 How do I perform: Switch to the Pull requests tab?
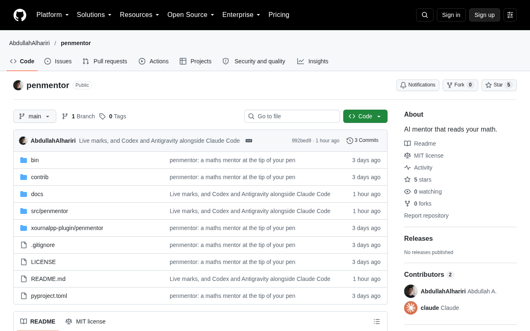105,61
